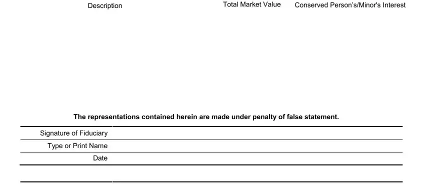
Task: Click the word 'Fiduciary' in the signature label
Action: pos(93,133)
